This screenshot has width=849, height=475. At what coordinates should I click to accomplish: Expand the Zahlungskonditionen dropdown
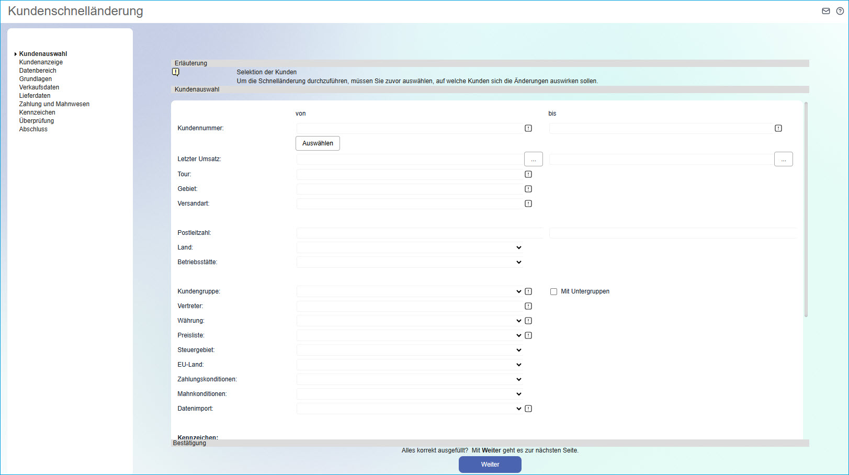[x=410, y=379]
